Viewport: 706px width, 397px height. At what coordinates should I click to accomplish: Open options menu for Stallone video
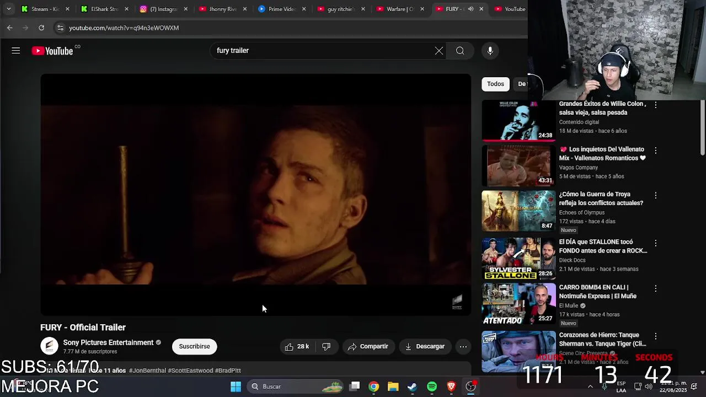[x=655, y=243]
